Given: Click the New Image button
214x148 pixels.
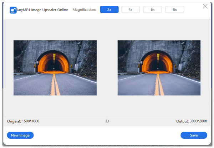Looking at the screenshot, I should click(x=20, y=135).
